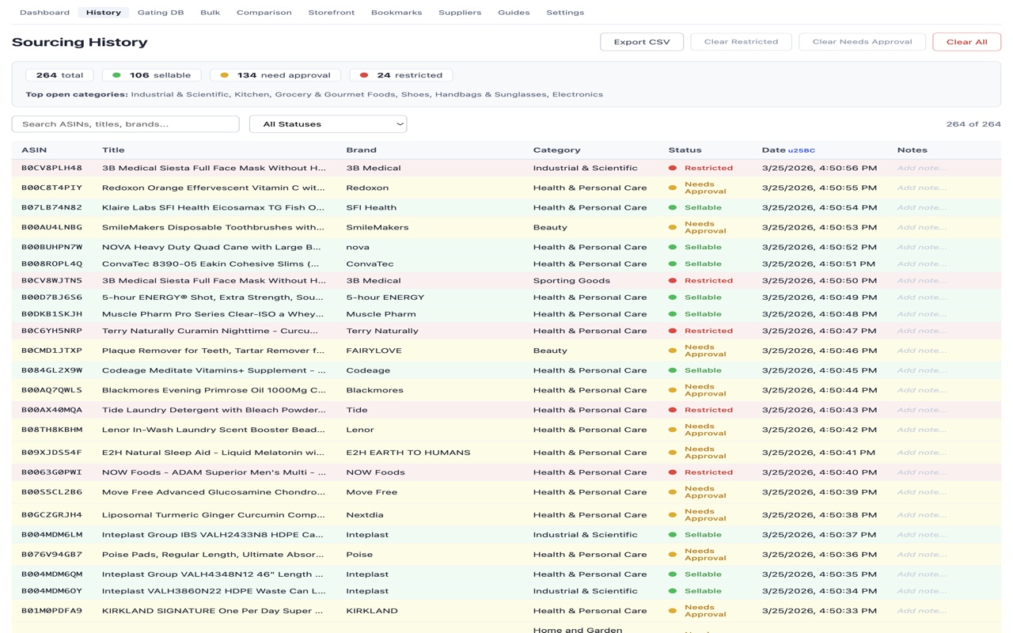Go to the Bulk tab
The width and height of the screenshot is (1013, 633).
pos(211,13)
